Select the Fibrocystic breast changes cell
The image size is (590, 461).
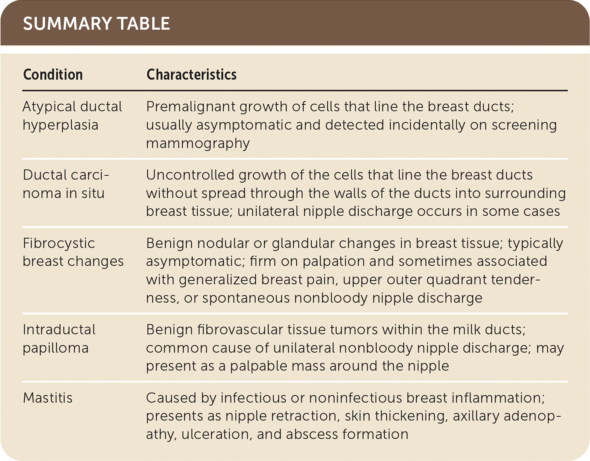73,252
